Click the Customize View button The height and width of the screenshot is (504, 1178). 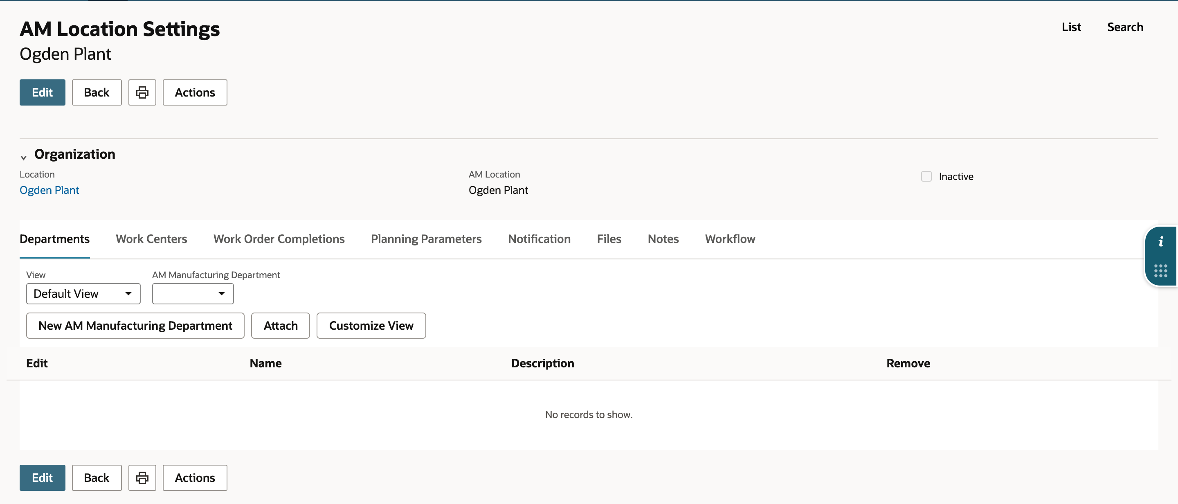pyautogui.click(x=371, y=326)
